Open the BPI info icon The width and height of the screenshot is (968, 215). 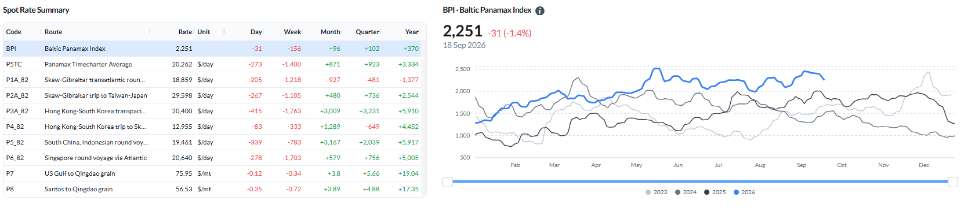(x=540, y=10)
